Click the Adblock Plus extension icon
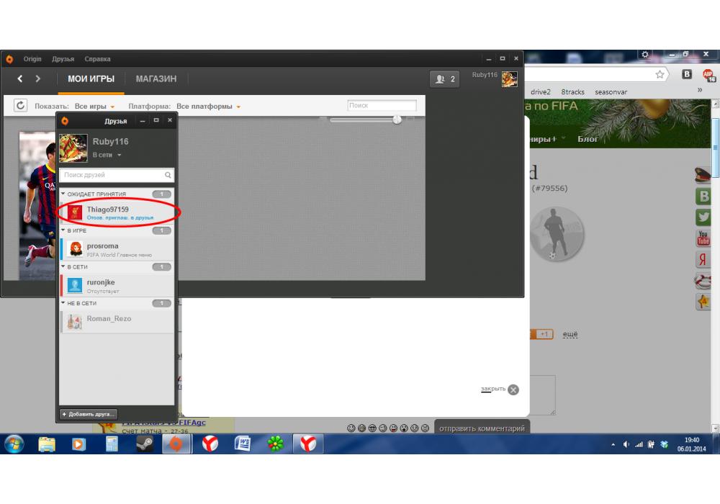Image resolution: width=720 pixels, height=504 pixels. (708, 75)
